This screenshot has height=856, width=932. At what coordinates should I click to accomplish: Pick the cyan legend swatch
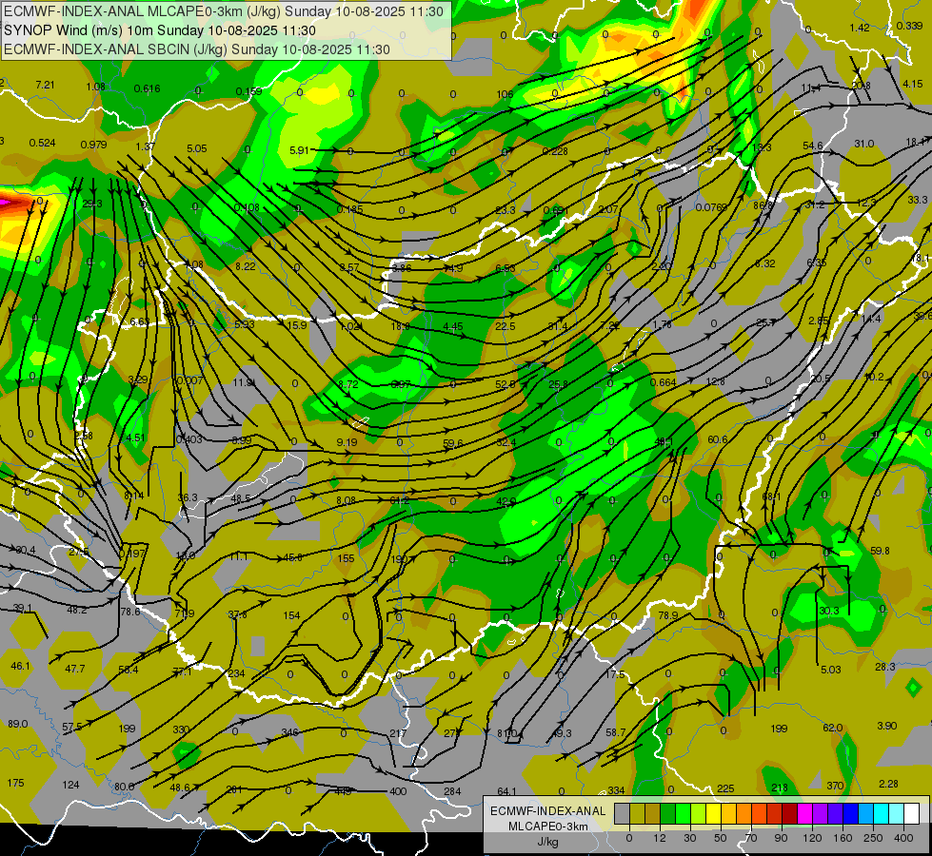click(x=881, y=813)
